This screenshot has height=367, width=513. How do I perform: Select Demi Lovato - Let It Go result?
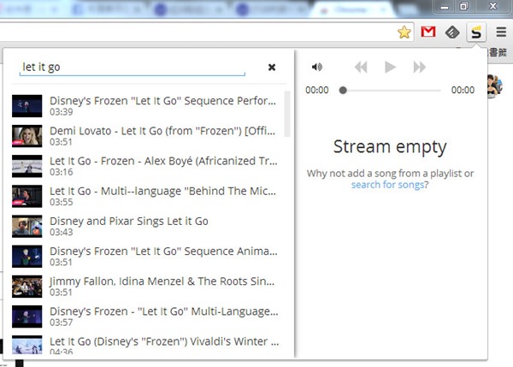[147, 136]
